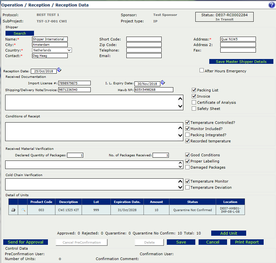
Task: Click the Address 2 input field
Action: 238,44
